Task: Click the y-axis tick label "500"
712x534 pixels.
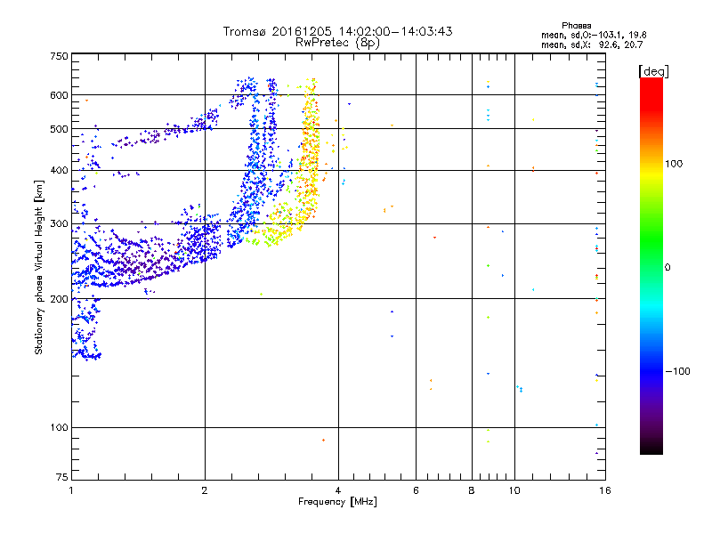Action: pyautogui.click(x=59, y=129)
